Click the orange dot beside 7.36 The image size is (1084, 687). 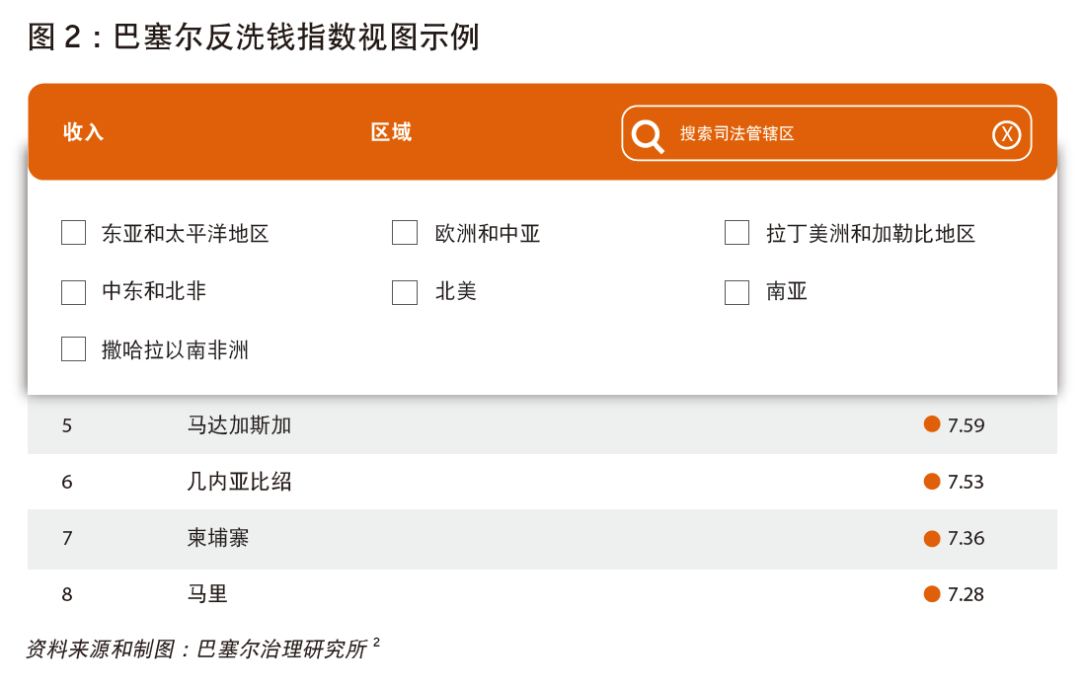coord(931,538)
